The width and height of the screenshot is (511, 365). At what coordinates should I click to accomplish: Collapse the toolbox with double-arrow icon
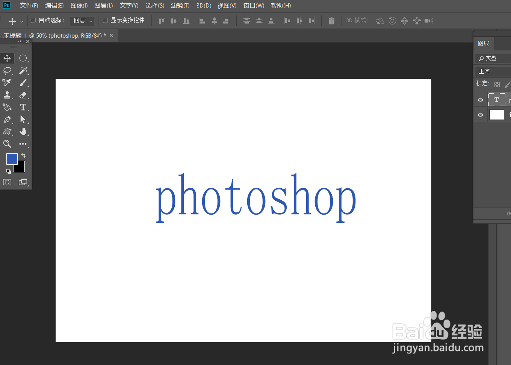click(20, 41)
